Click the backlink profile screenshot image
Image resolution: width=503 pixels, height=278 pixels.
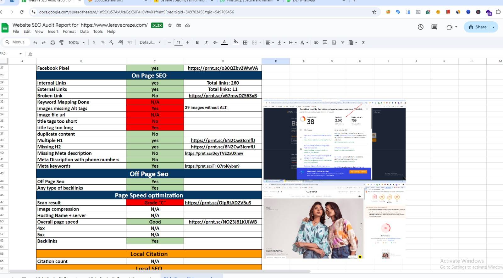(x=334, y=140)
